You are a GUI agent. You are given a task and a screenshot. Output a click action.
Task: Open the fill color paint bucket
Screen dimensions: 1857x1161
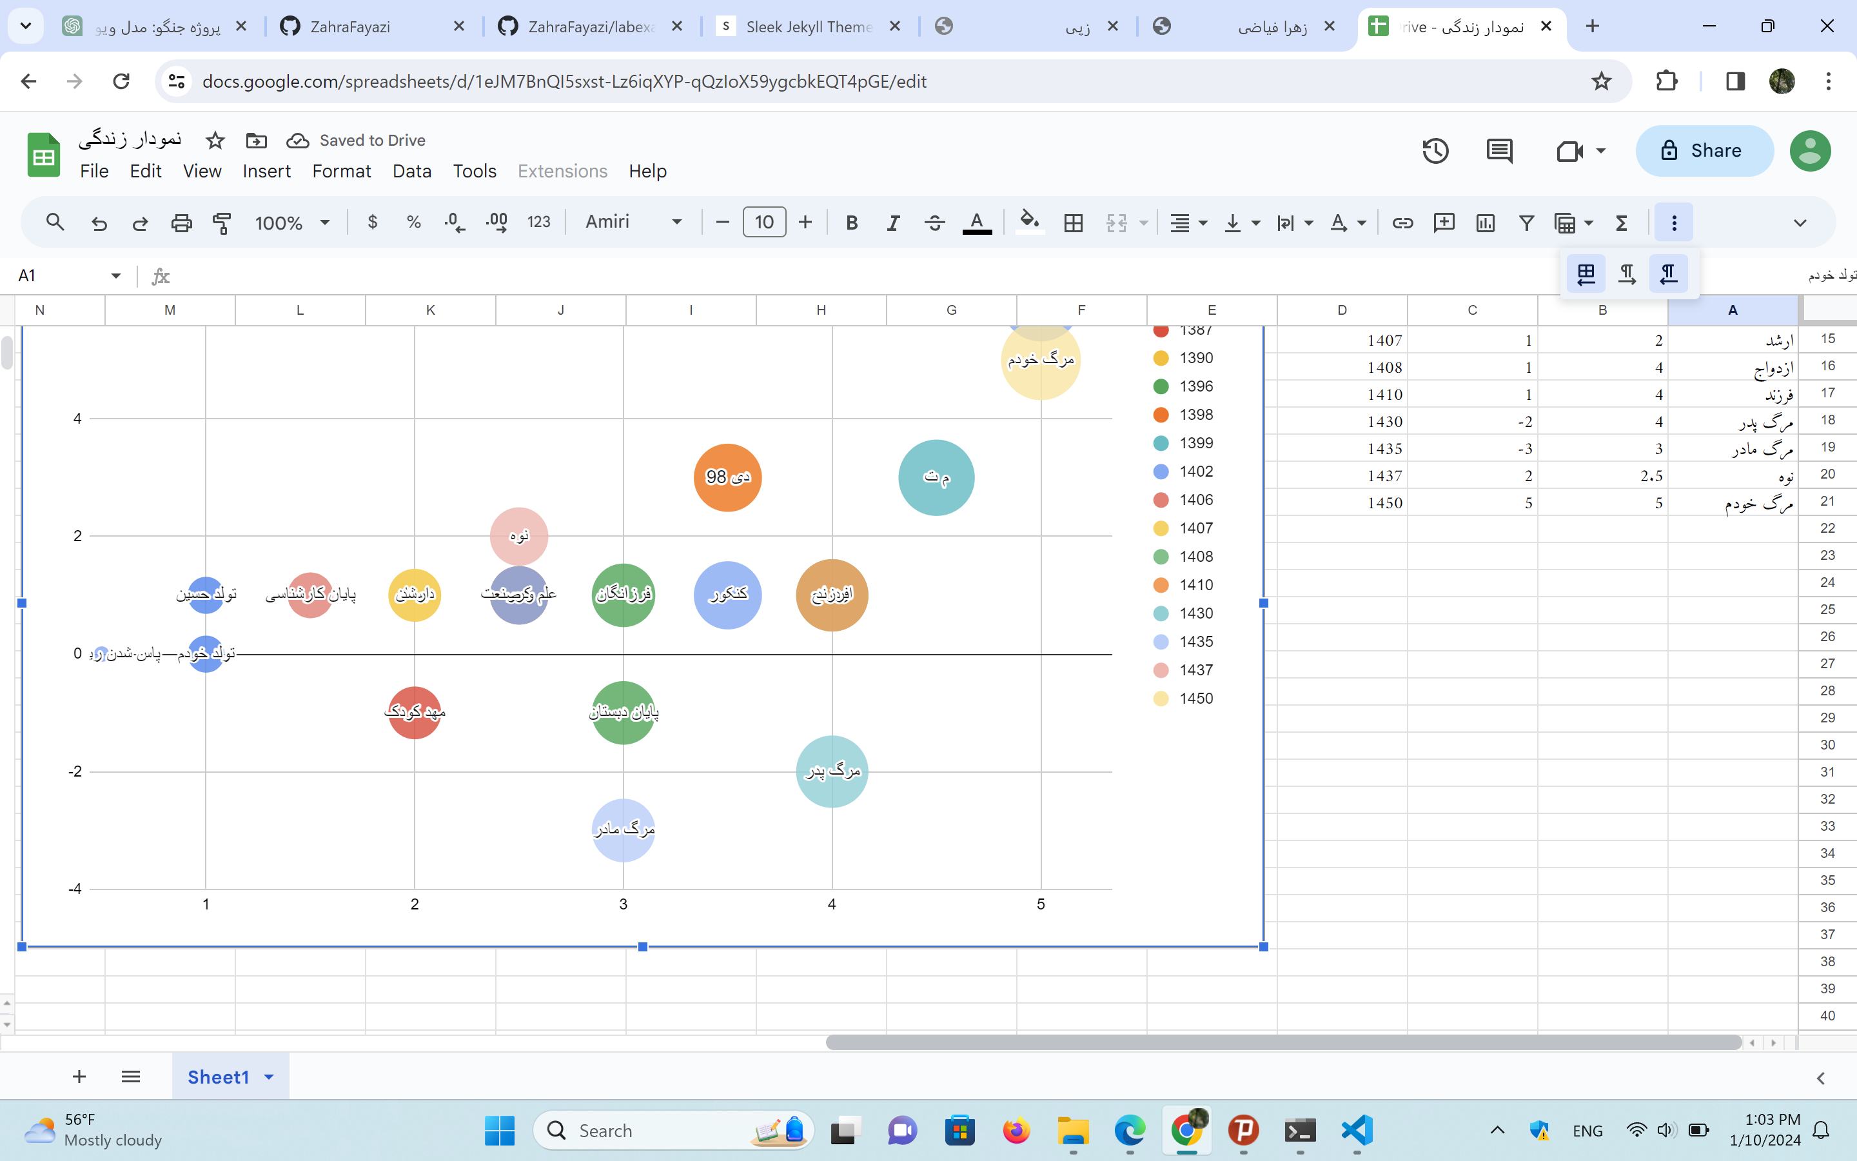[x=1029, y=223]
